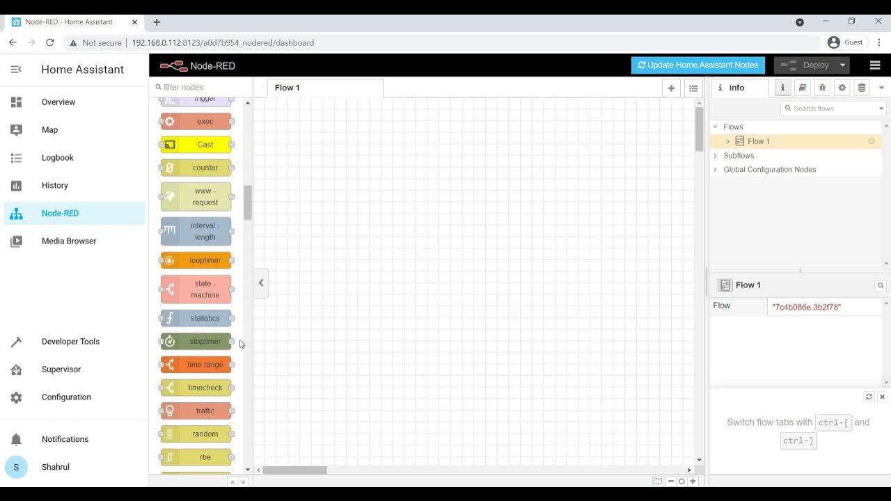Click the palette vertical scrollbar thumb
891x501 pixels.
[247, 202]
